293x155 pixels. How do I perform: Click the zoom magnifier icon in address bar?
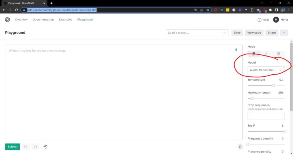coord(195,10)
